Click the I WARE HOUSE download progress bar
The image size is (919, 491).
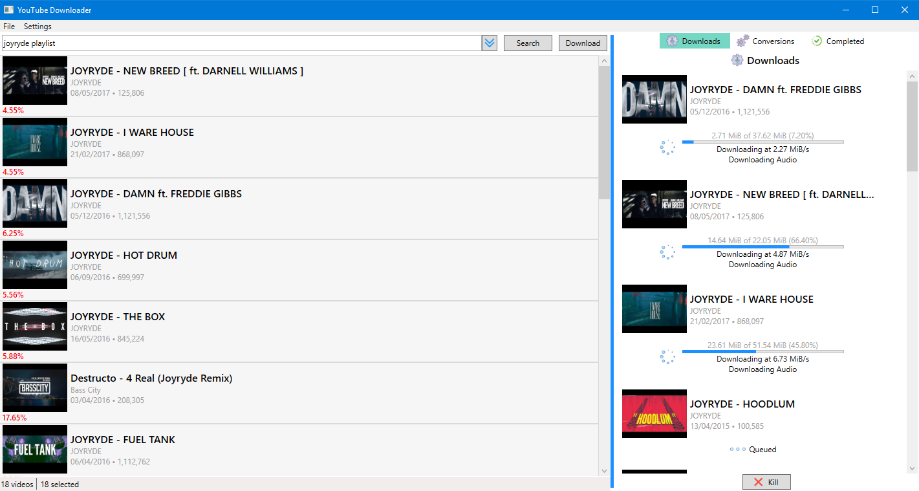click(763, 351)
